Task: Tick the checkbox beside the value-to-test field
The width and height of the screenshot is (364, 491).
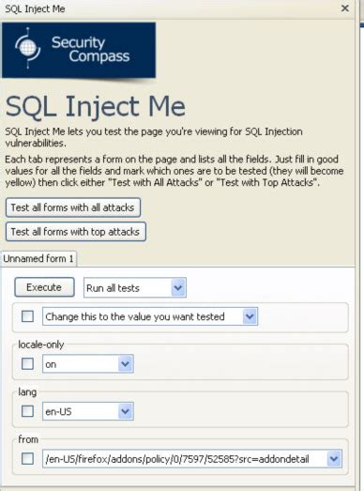Action: [x=27, y=316]
